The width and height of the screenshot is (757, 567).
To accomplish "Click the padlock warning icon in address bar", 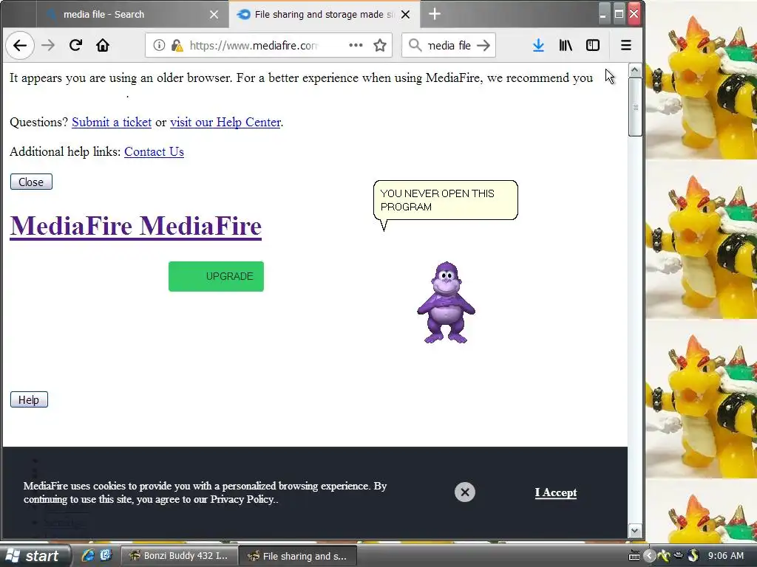I will pos(177,45).
